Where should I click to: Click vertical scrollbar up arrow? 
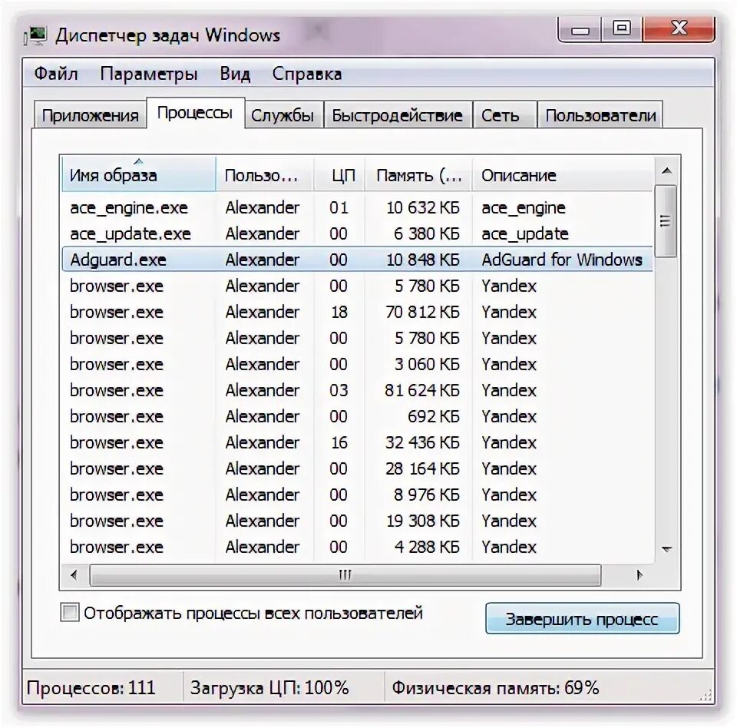pos(666,170)
